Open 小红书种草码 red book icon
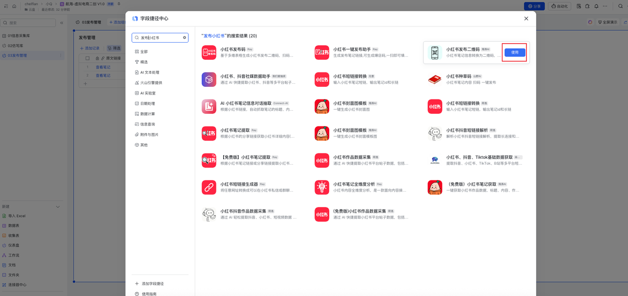The height and width of the screenshot is (296, 628). coord(435,79)
